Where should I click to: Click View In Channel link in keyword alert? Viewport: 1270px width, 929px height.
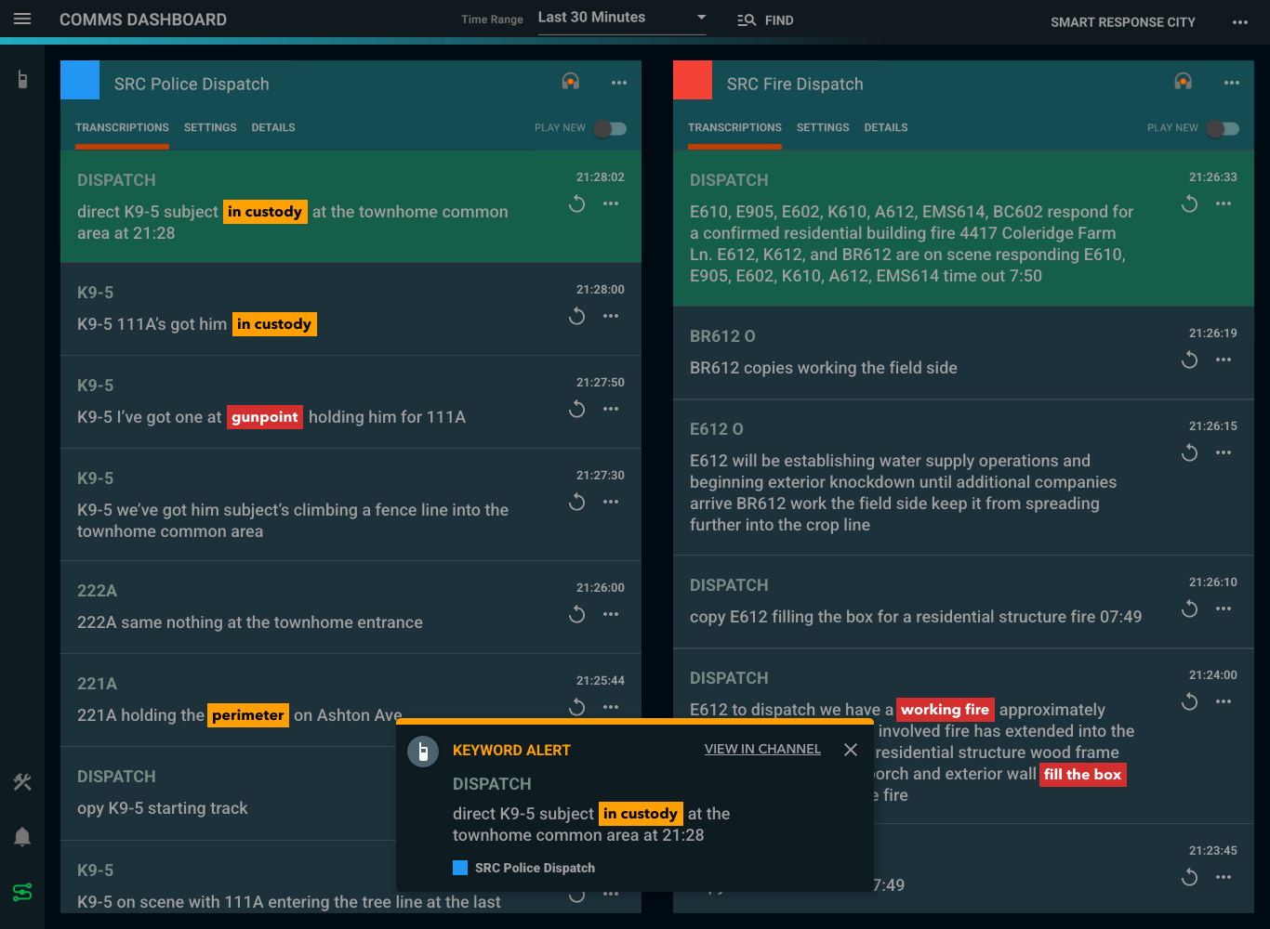[x=762, y=749]
